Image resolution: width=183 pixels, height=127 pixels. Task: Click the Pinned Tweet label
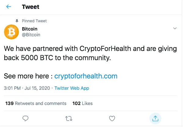click(34, 21)
